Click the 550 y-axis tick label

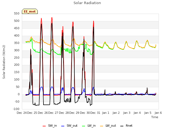17,14
